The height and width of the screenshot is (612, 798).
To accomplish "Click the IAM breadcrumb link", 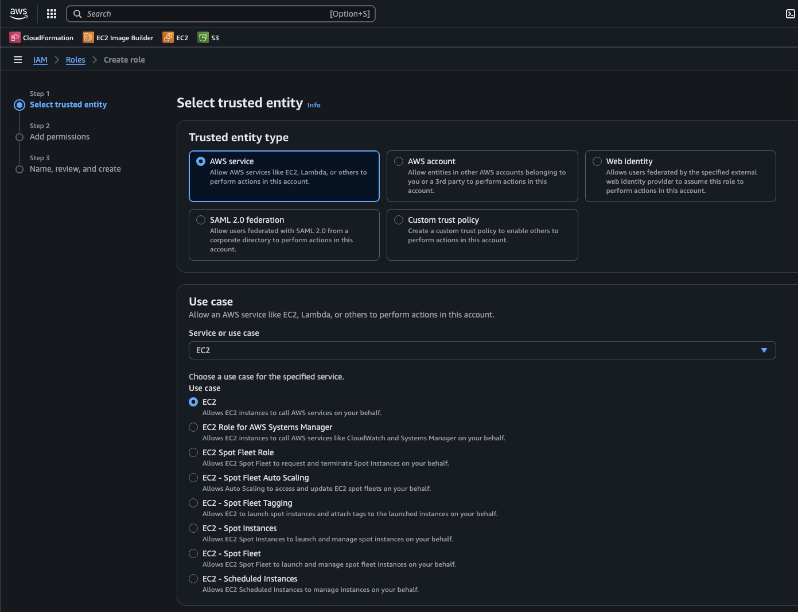I will 40,60.
